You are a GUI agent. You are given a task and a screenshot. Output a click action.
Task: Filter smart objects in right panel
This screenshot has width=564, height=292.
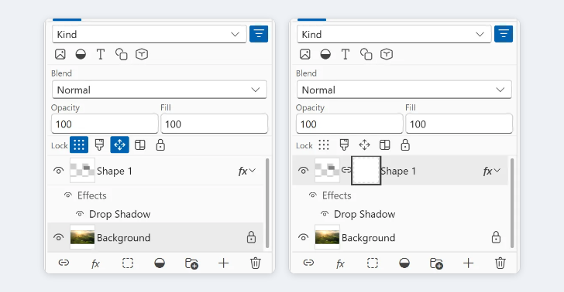tap(387, 54)
